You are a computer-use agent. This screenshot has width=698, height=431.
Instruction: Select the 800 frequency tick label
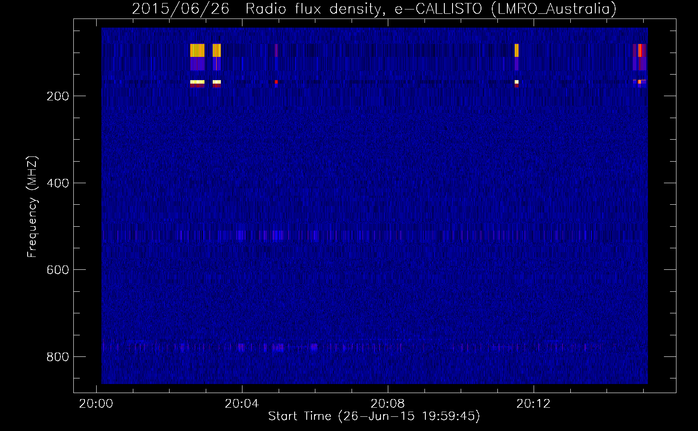coord(58,357)
